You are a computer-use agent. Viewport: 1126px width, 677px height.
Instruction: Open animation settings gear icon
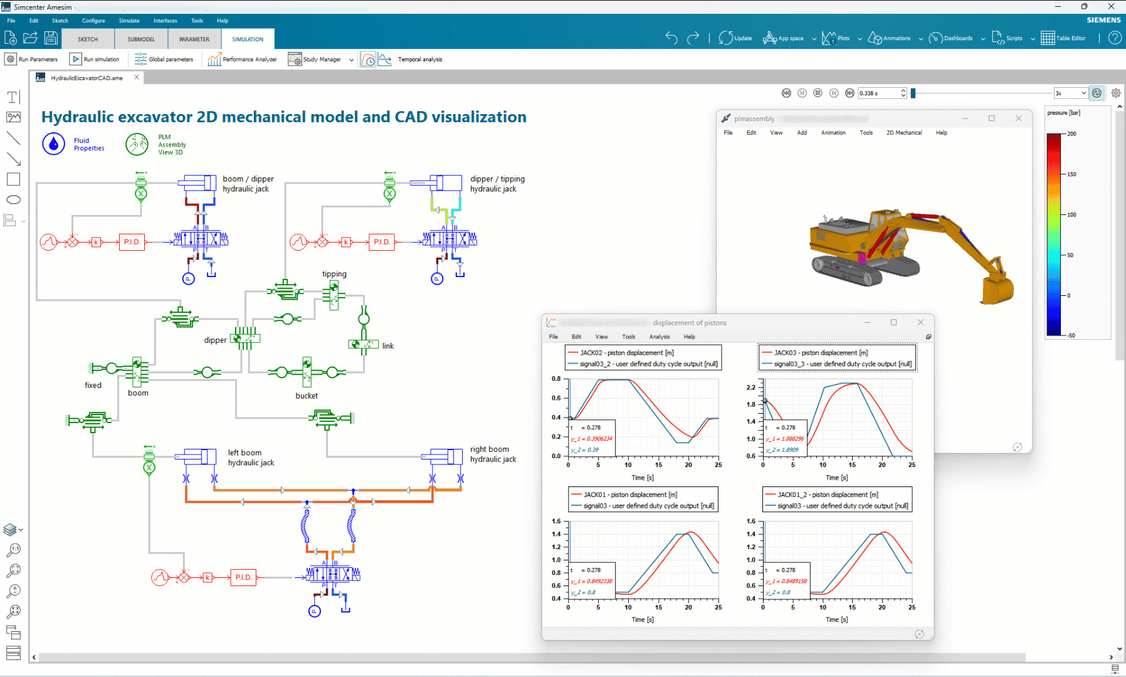coord(1116,93)
